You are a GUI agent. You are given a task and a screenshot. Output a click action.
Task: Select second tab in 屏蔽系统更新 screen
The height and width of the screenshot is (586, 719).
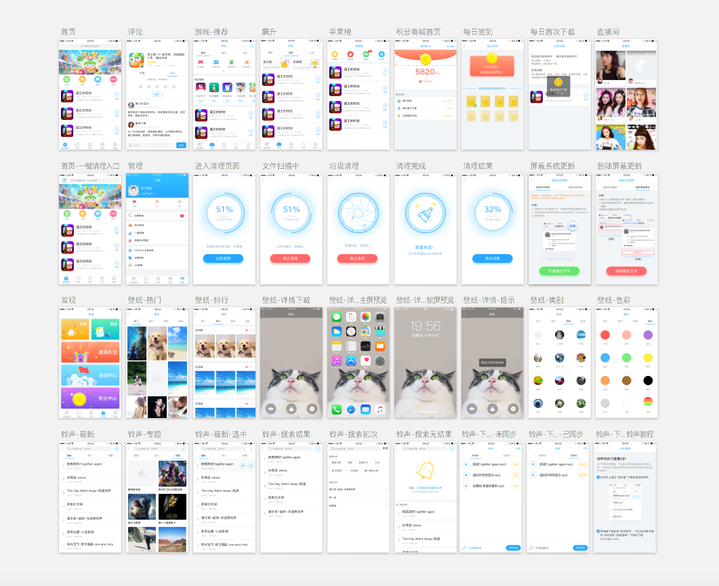[576, 187]
